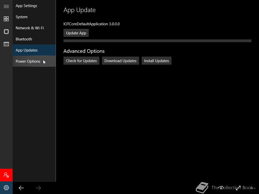This screenshot has height=194, width=259.
Task: Open the chip-shaped device hardware icon
Action: point(6,31)
